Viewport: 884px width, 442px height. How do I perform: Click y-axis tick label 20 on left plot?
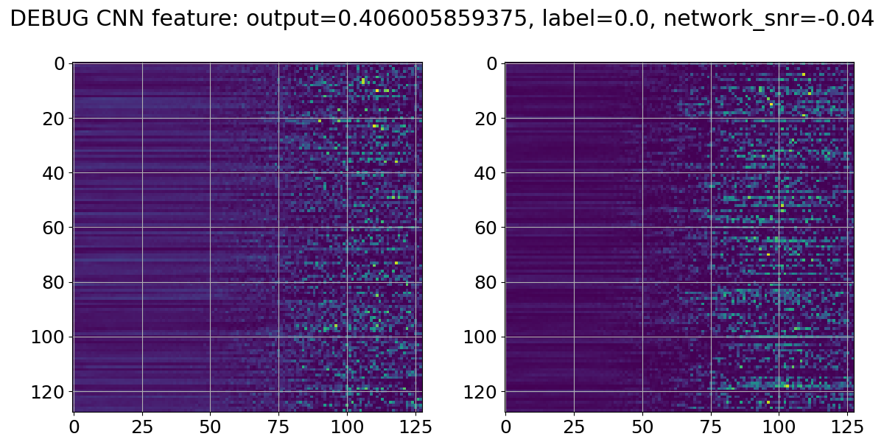coord(56,118)
